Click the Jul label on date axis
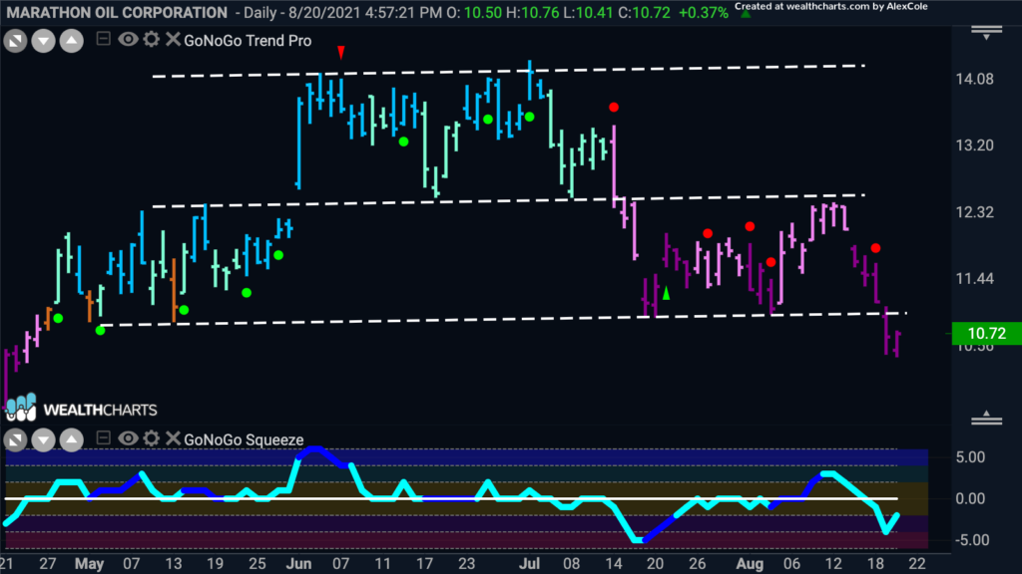The width and height of the screenshot is (1022, 574). pyautogui.click(x=529, y=564)
